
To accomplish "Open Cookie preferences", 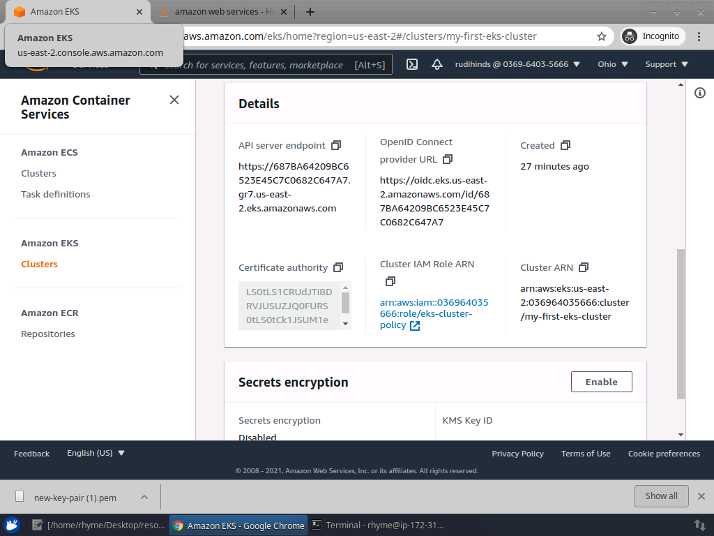I will pyautogui.click(x=664, y=454).
